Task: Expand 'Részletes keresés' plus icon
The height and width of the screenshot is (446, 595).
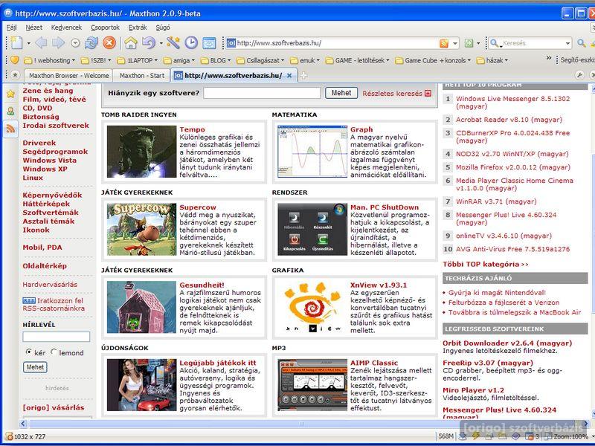Action: click(428, 94)
